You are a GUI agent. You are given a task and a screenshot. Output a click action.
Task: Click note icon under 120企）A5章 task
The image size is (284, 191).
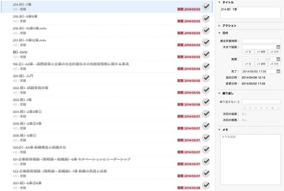point(15,152)
